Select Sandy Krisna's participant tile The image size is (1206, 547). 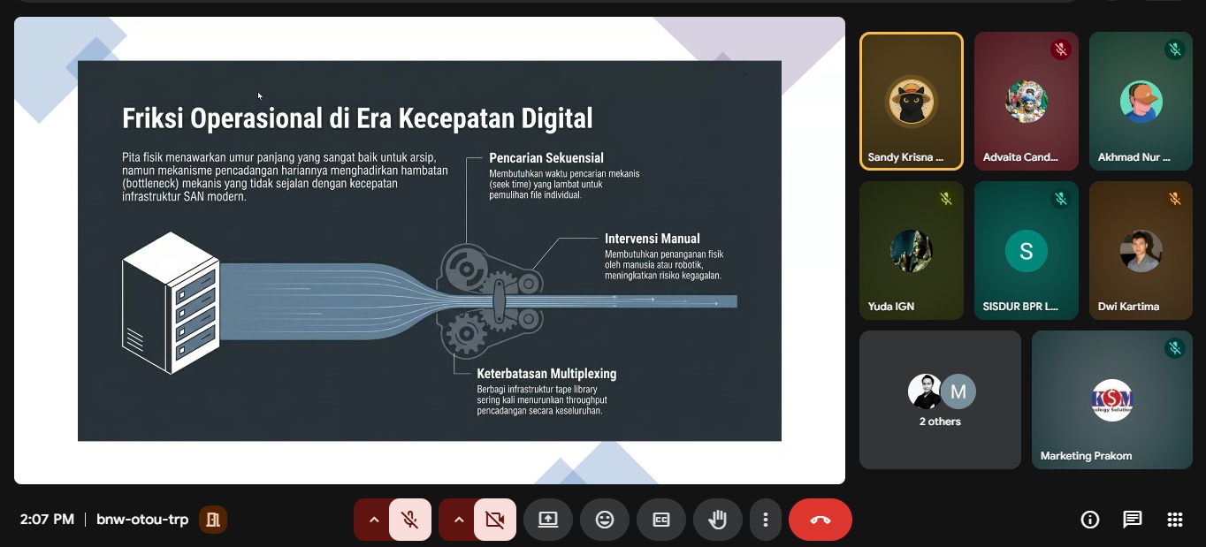coord(912,101)
